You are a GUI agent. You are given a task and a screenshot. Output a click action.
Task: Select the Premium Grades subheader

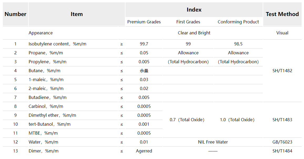point(144,22)
